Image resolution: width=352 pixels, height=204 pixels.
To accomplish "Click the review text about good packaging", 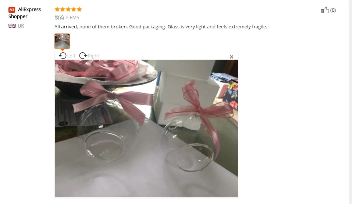I will (161, 27).
